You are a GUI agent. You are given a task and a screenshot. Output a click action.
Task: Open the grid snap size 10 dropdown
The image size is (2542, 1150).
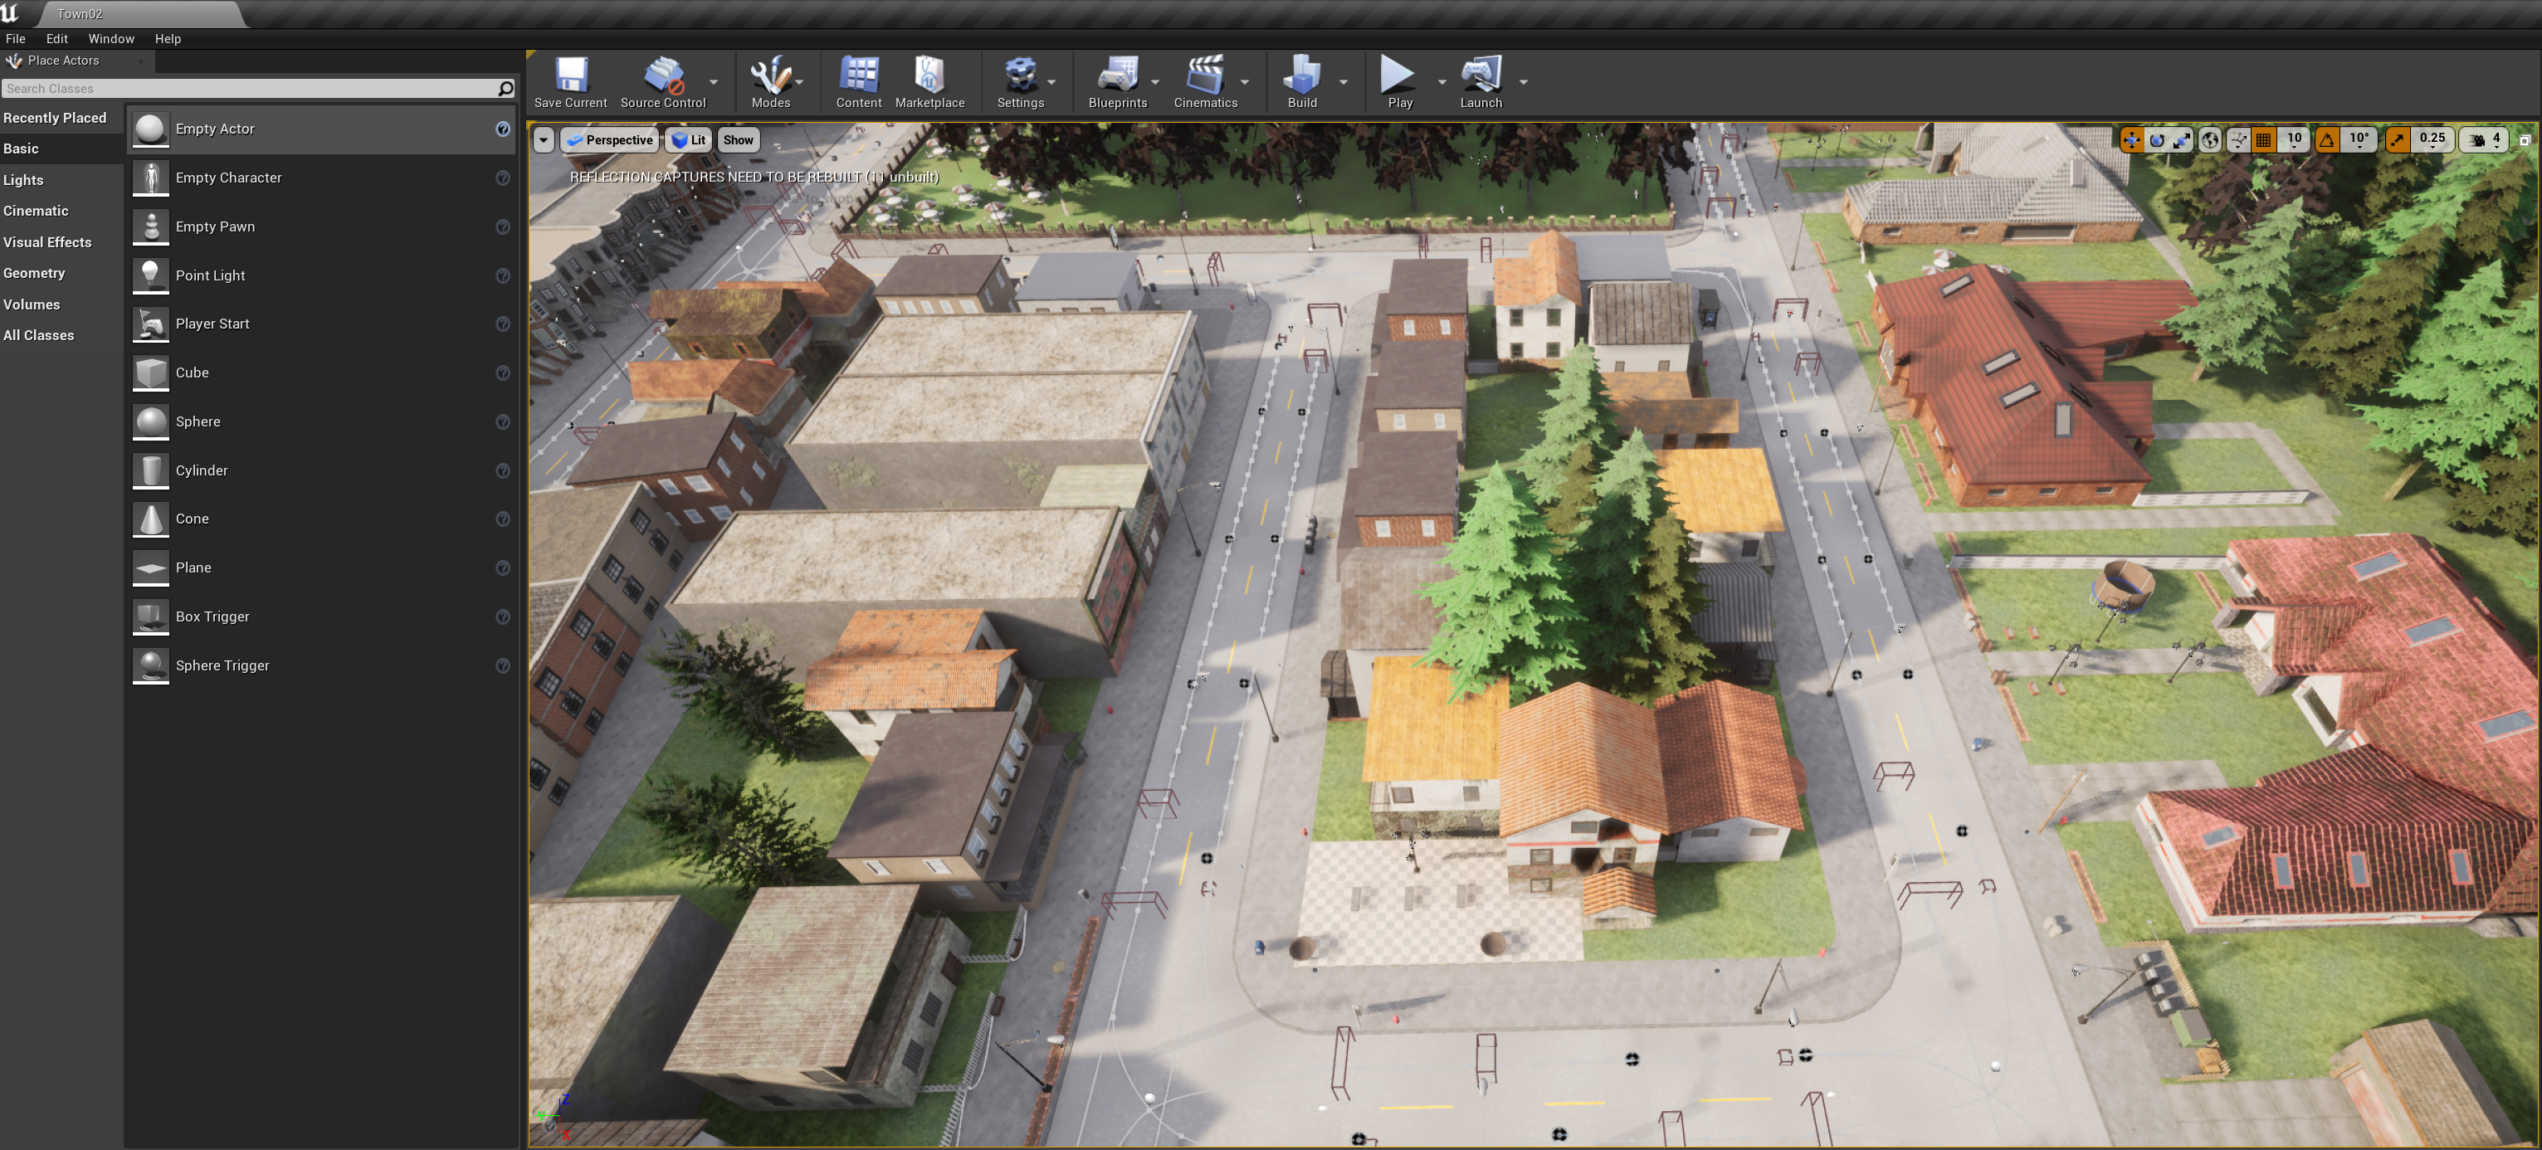[2295, 140]
